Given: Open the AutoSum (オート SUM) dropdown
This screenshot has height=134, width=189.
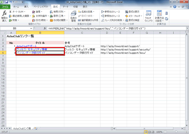Looking at the screenshot, I should pyautogui.click(x=17, y=12).
